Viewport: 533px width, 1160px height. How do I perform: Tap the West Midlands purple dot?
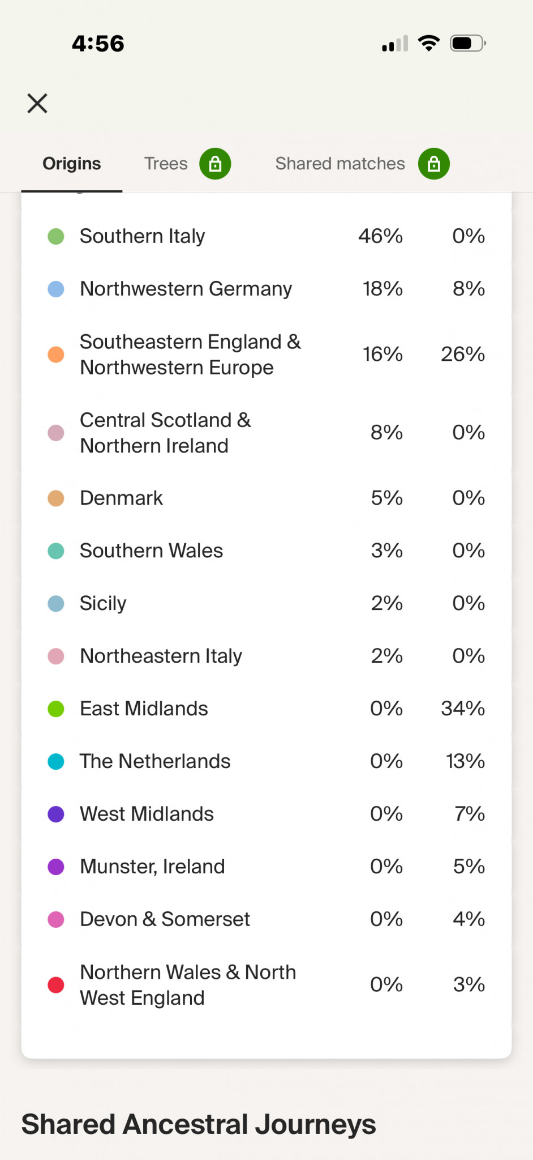(56, 814)
